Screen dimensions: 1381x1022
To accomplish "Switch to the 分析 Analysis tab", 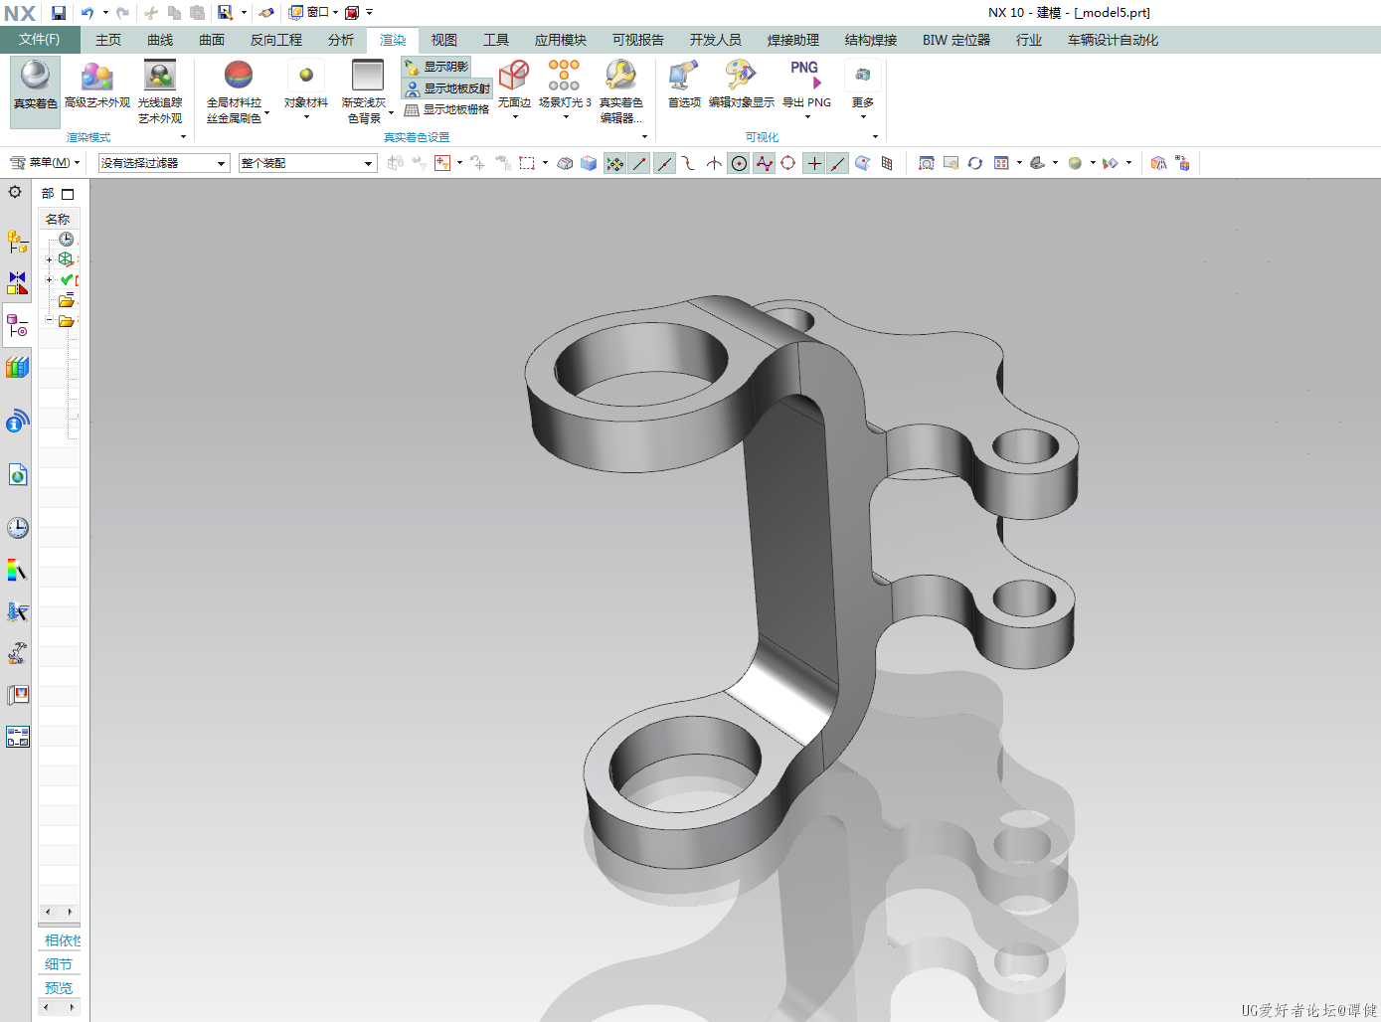I will pyautogui.click(x=341, y=40).
